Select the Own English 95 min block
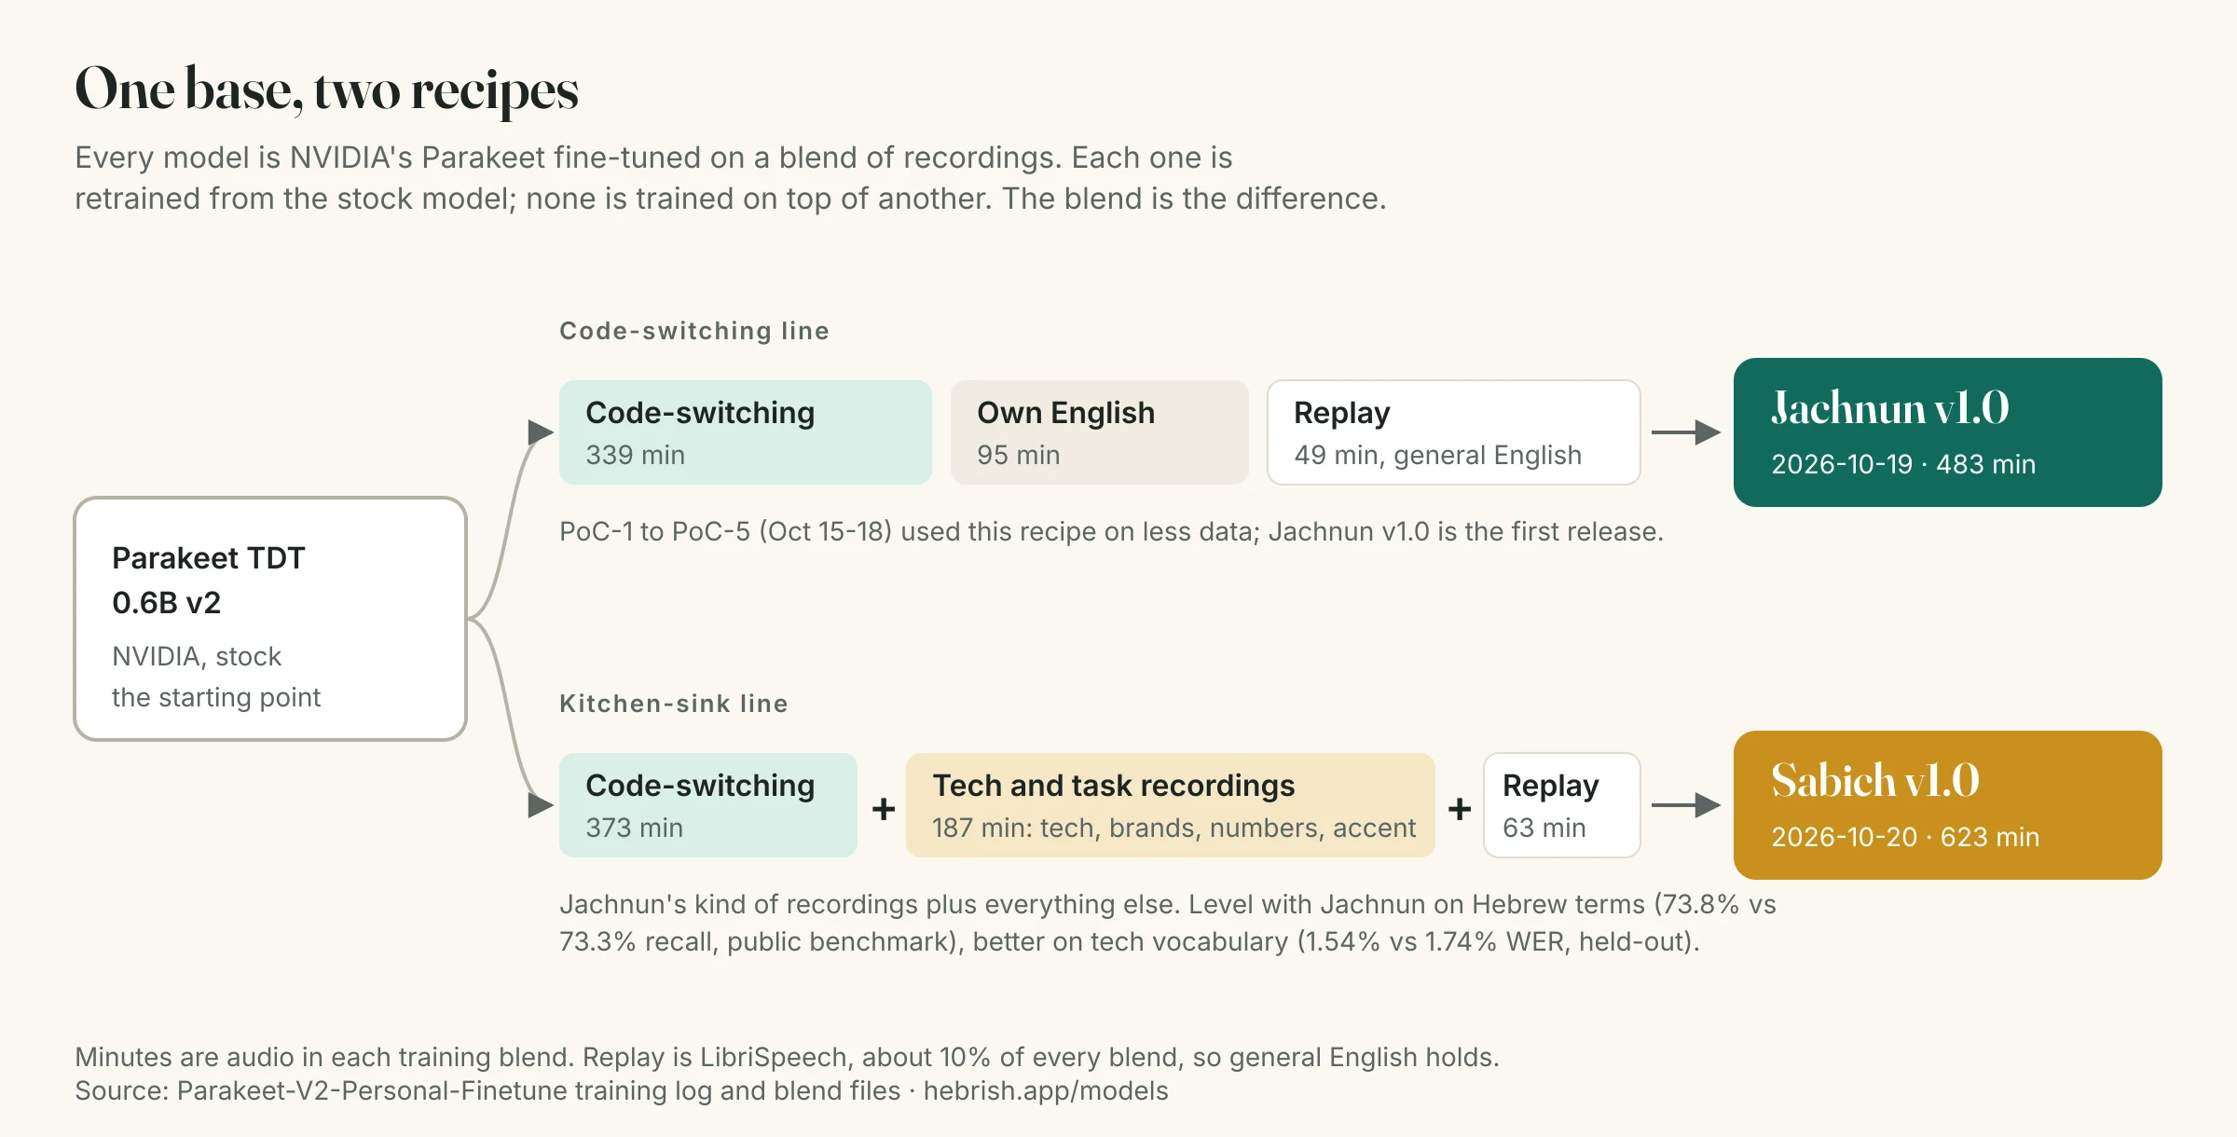Image resolution: width=2237 pixels, height=1137 pixels. coord(1100,432)
